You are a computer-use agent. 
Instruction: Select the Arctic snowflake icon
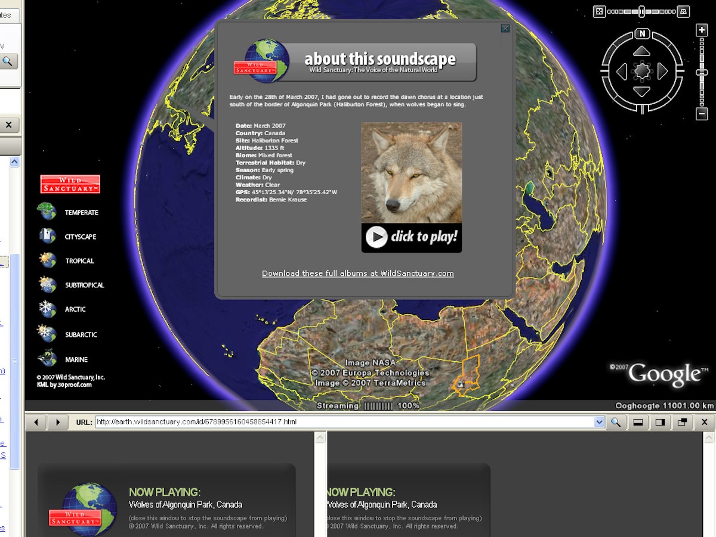(x=47, y=309)
